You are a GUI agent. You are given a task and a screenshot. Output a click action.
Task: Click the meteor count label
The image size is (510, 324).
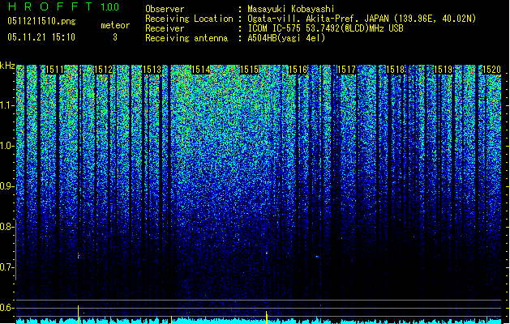point(115,25)
